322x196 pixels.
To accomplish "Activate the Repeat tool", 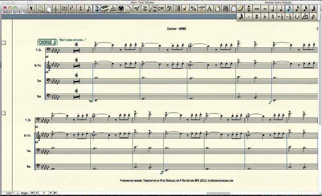I will pyautogui.click(x=177, y=9).
